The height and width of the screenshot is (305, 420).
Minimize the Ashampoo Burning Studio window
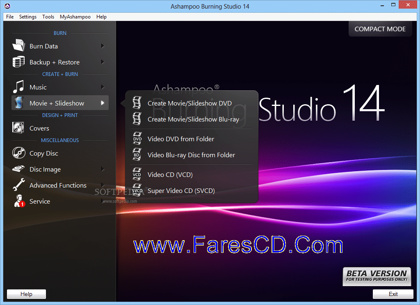coord(382,5)
